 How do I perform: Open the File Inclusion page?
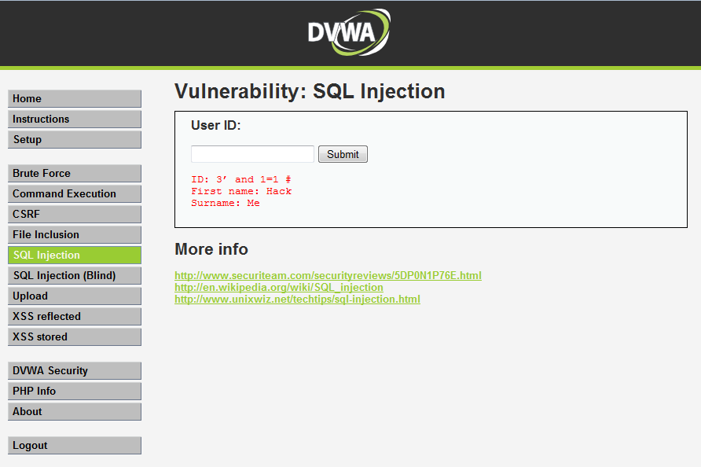tap(75, 235)
